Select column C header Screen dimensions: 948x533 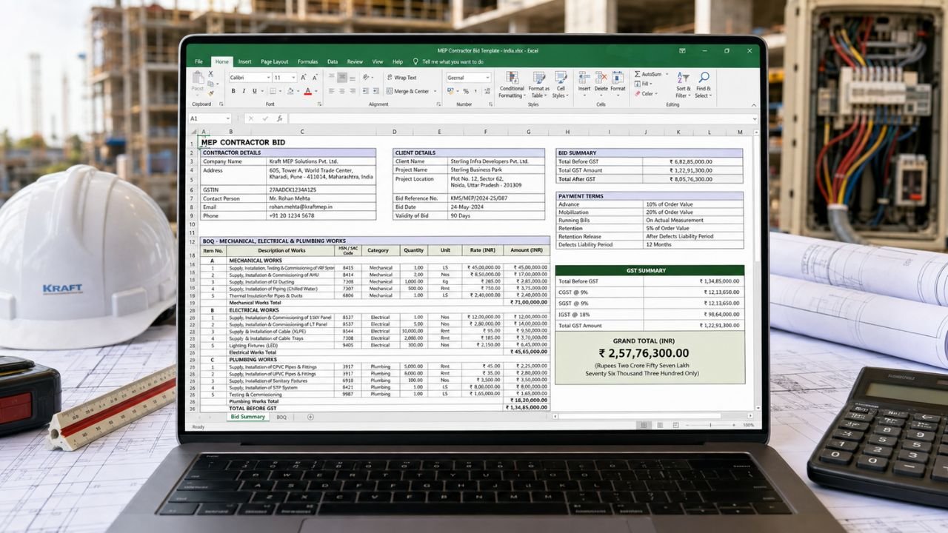coord(301,132)
